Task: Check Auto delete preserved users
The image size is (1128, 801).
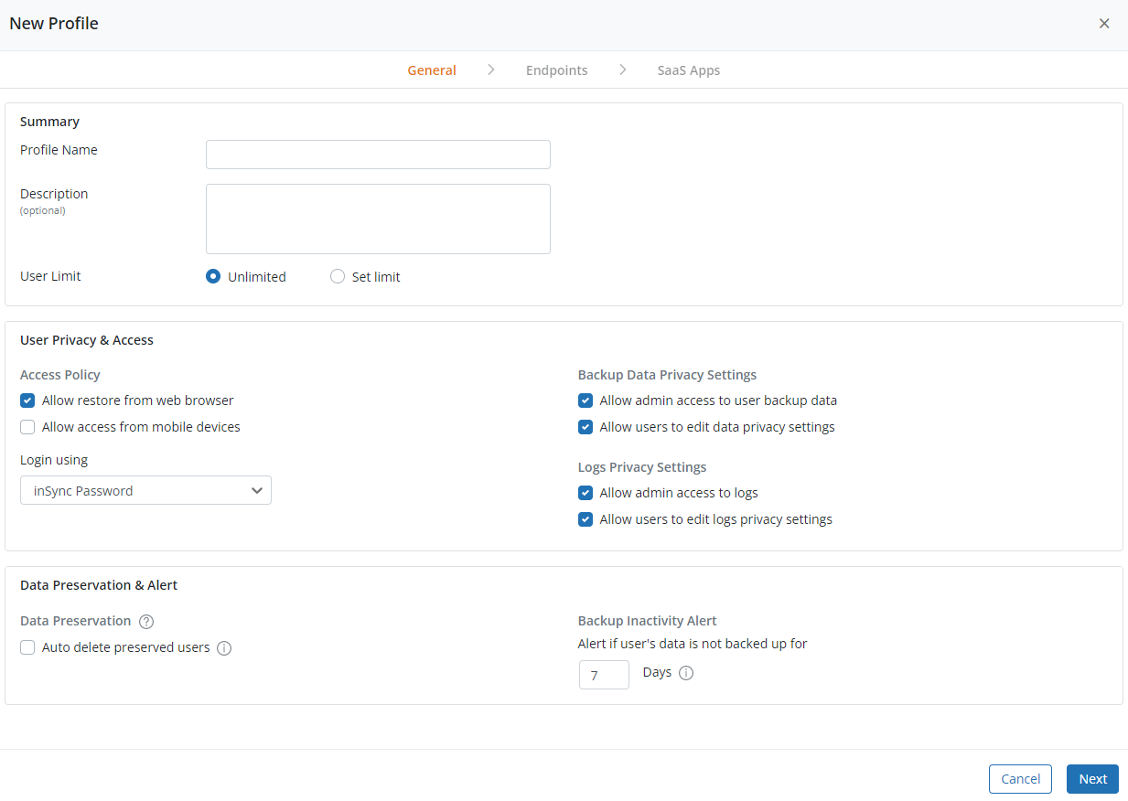Action: [27, 647]
